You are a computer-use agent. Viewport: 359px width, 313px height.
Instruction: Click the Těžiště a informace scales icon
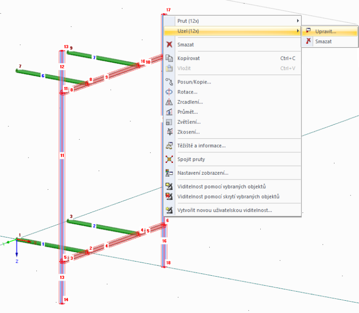click(169, 146)
